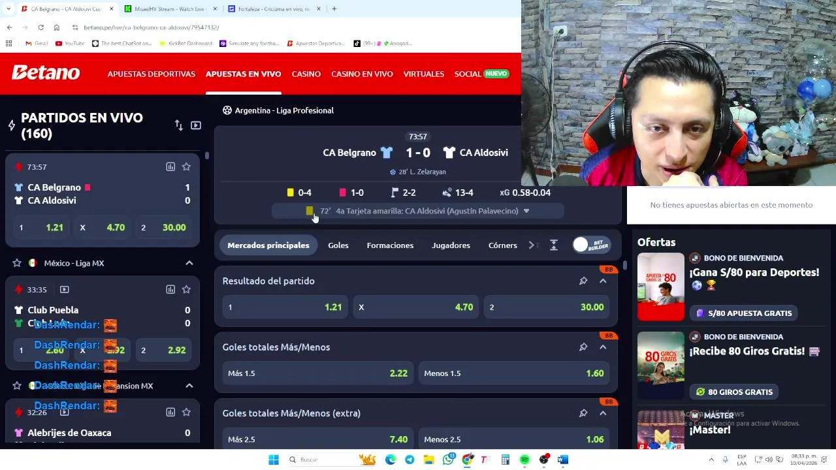Bet on draw X 4.70 in Resultado del partido
The image size is (836, 470).
pyautogui.click(x=416, y=307)
